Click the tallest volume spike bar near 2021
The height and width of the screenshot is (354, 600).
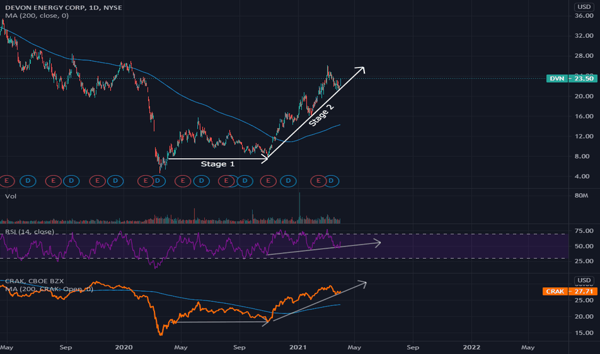click(x=299, y=208)
